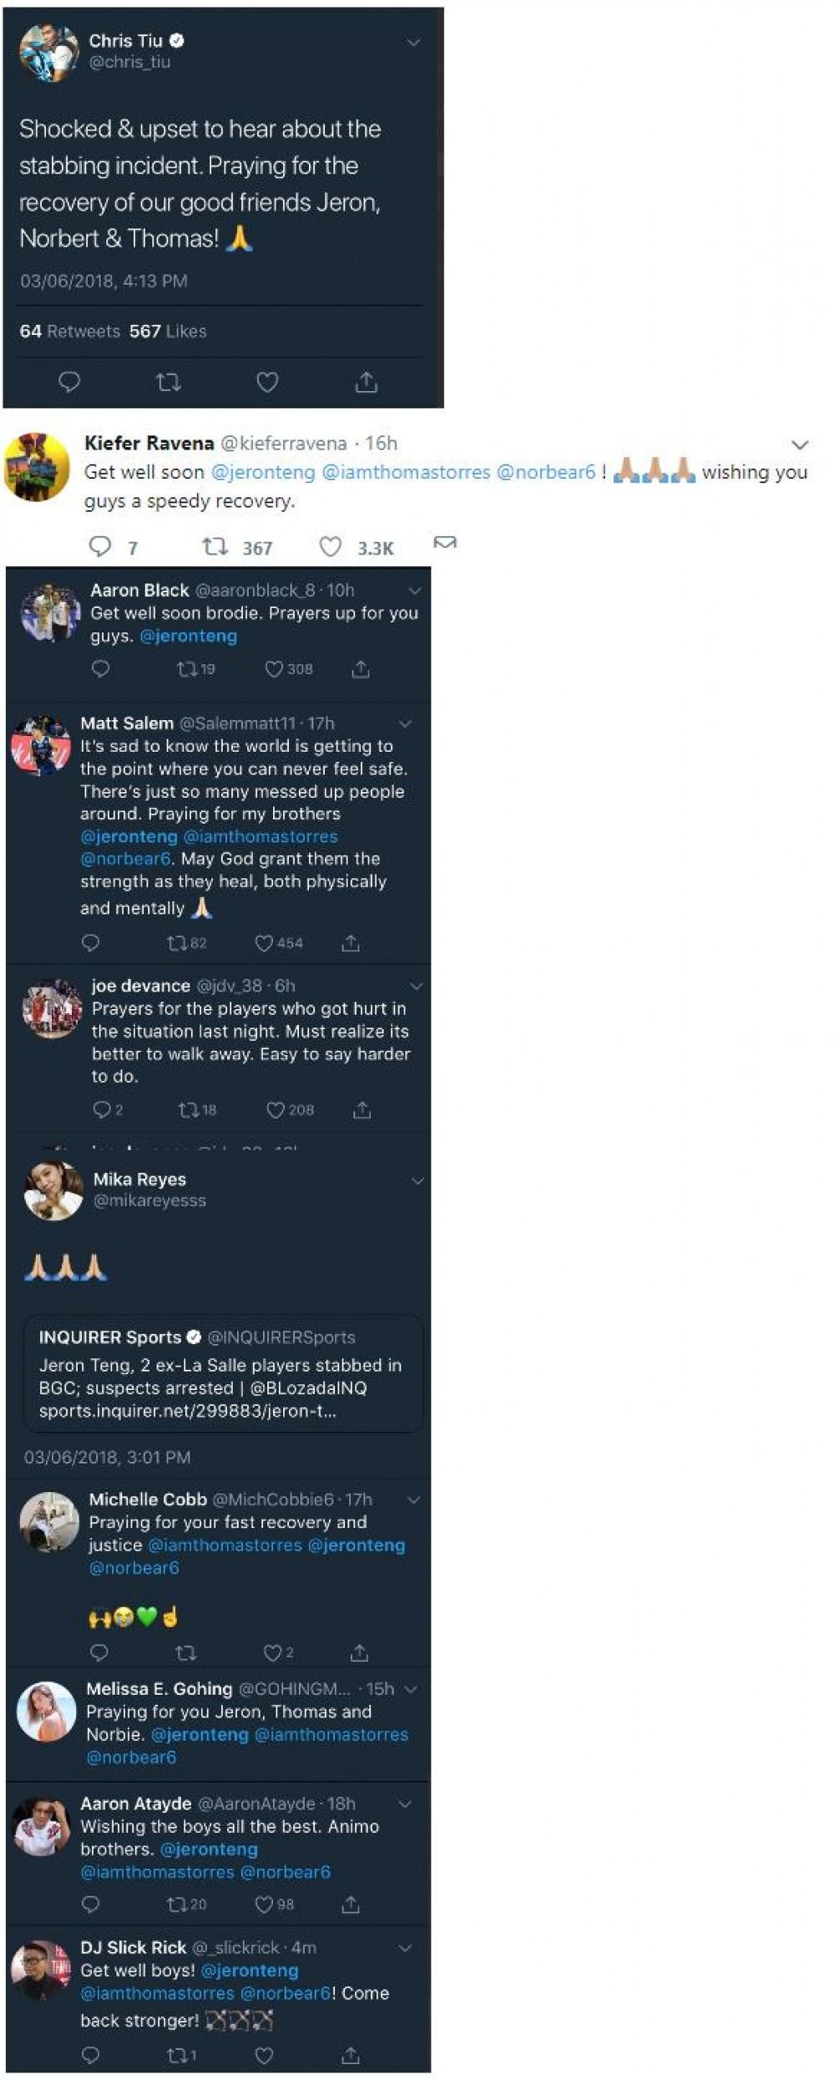Like Matt Salem's tweet
This screenshot has height=2080, width=835.
(x=265, y=943)
